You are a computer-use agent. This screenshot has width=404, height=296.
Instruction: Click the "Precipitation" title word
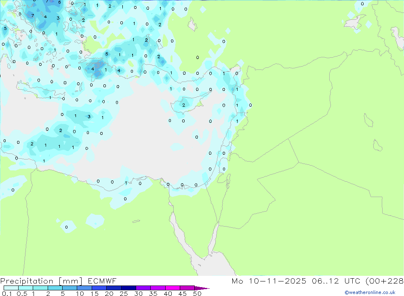pyautogui.click(x=27, y=281)
